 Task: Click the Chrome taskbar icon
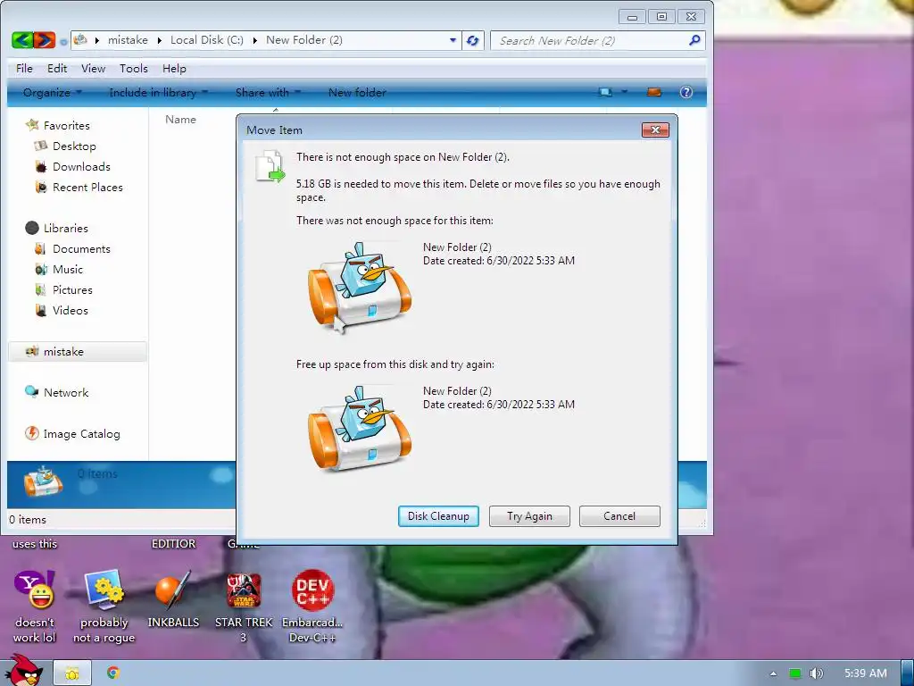[x=113, y=673]
